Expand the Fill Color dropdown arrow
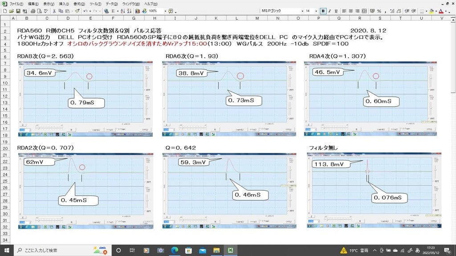The height and width of the screenshot is (256, 456). click(436, 11)
